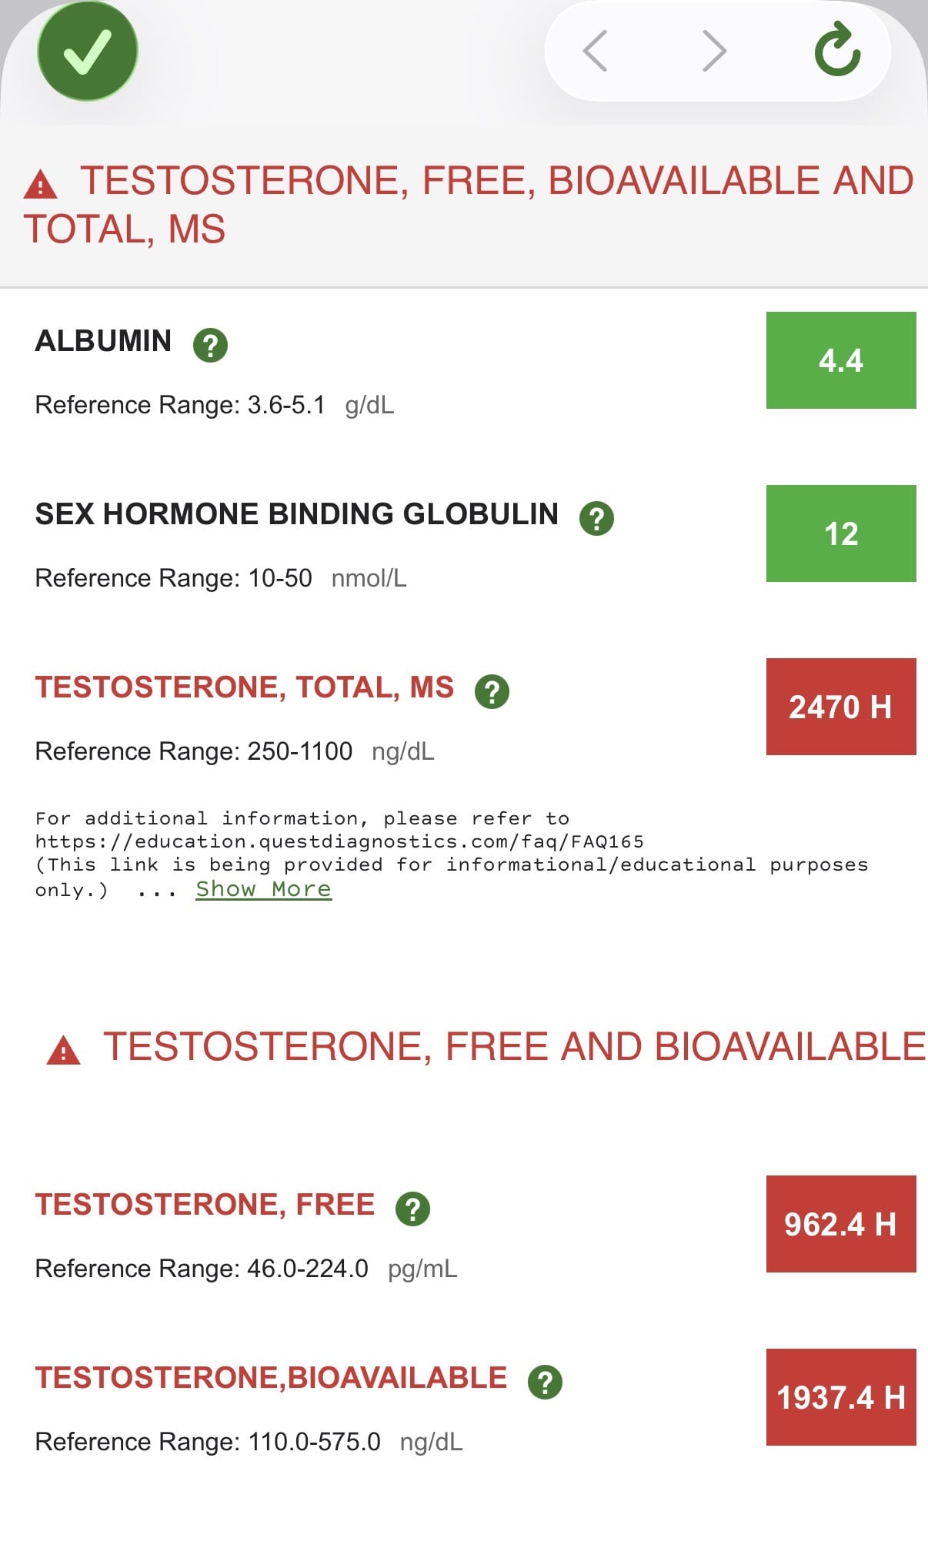Image resolution: width=928 pixels, height=1565 pixels.
Task: Select the red 962.4 H result box
Action: point(841,1224)
